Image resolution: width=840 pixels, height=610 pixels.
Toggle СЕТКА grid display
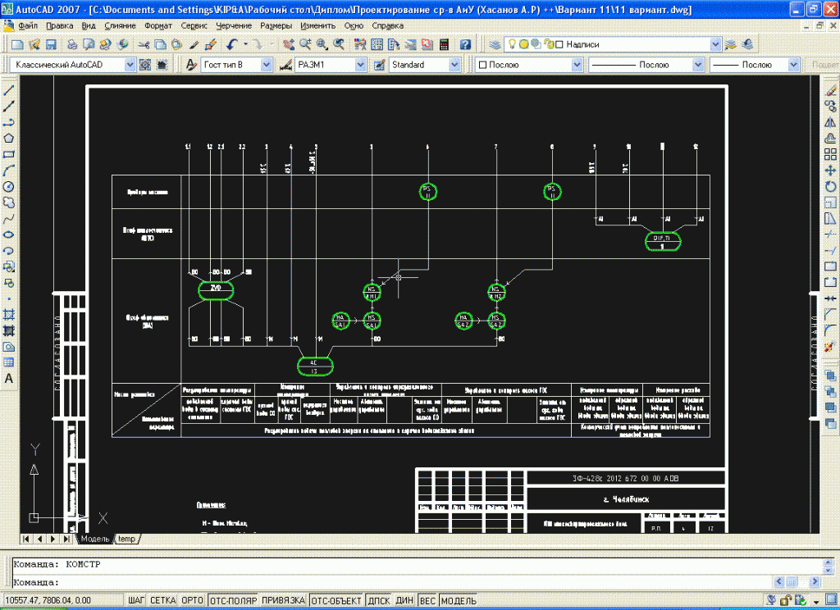163,601
